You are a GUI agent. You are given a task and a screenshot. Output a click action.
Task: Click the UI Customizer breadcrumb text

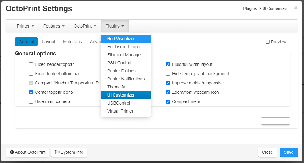click(275, 9)
